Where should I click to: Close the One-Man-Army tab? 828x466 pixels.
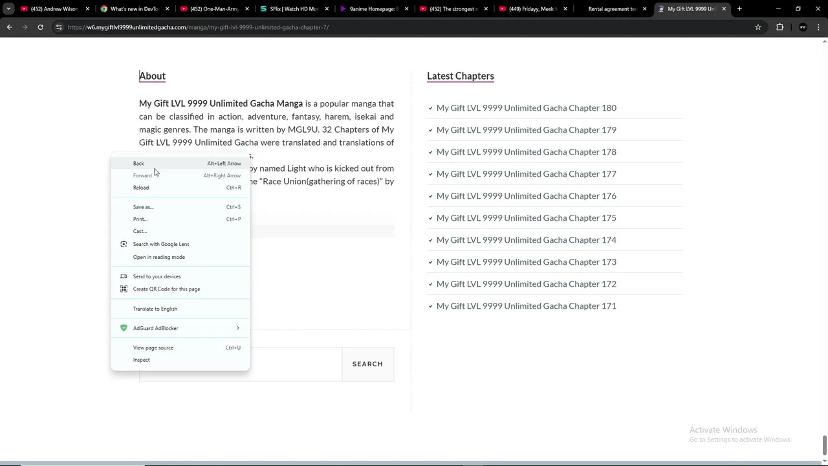click(247, 9)
